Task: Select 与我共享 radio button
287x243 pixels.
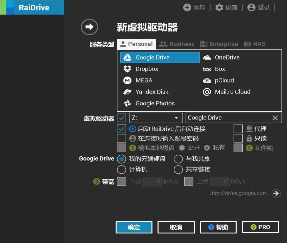Action: pos(178,159)
